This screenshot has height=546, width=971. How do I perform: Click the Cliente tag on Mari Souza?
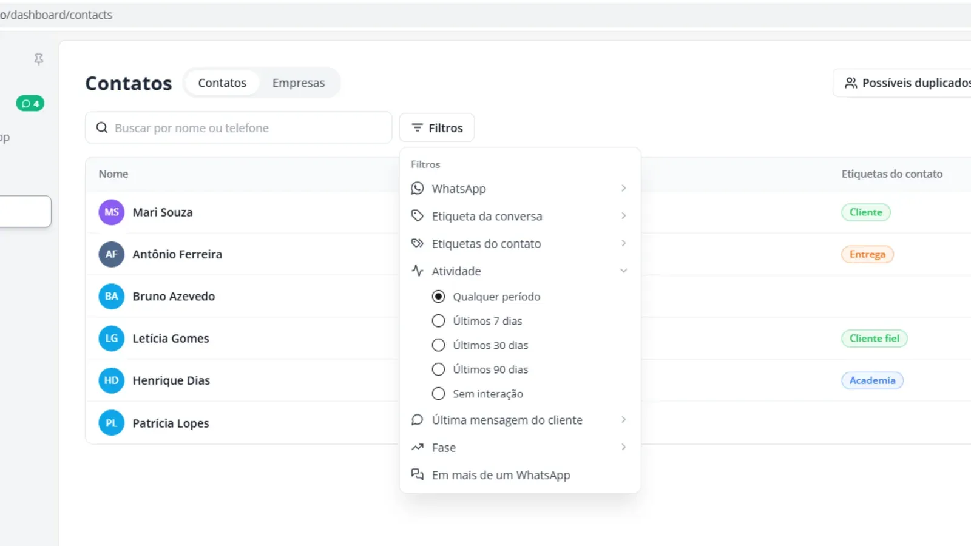tap(866, 212)
